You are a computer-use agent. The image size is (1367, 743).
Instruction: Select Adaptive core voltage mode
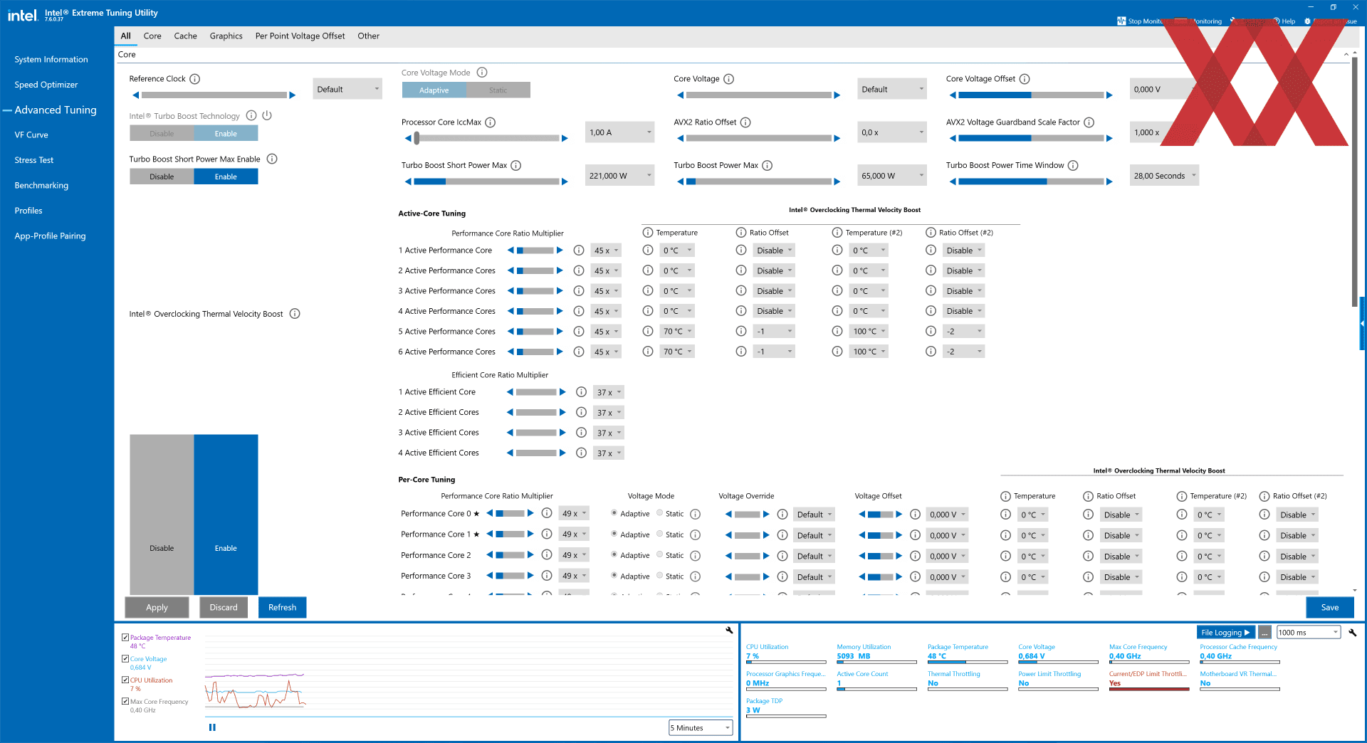[434, 90]
